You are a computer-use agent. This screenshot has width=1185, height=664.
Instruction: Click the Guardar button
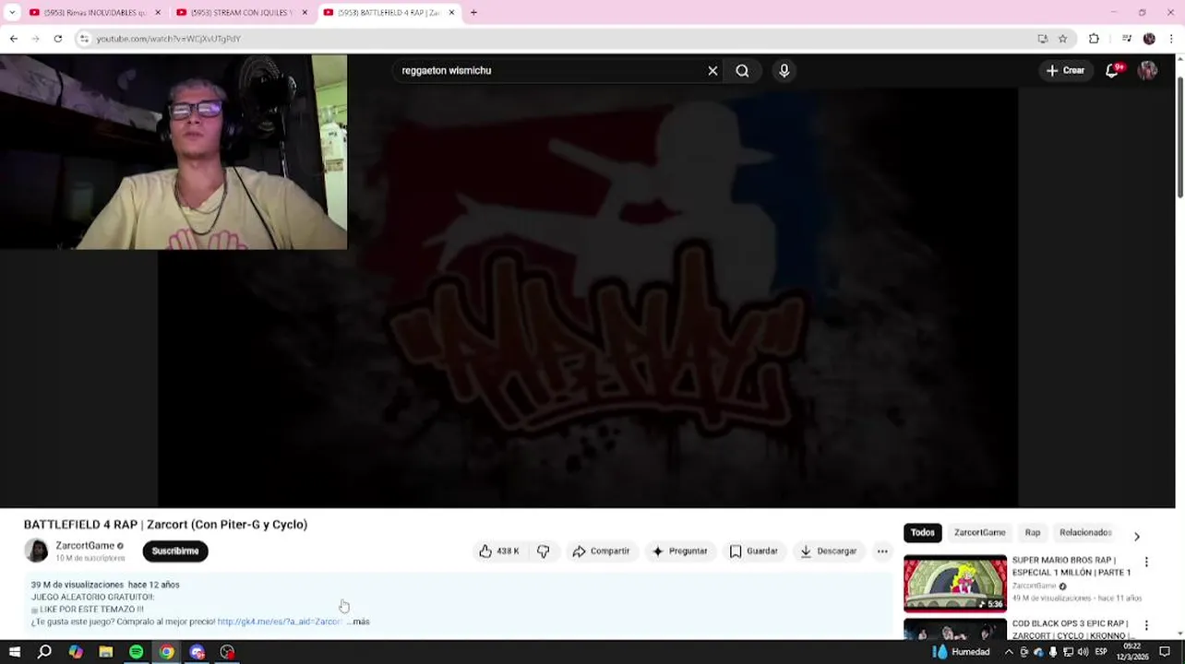pos(754,551)
